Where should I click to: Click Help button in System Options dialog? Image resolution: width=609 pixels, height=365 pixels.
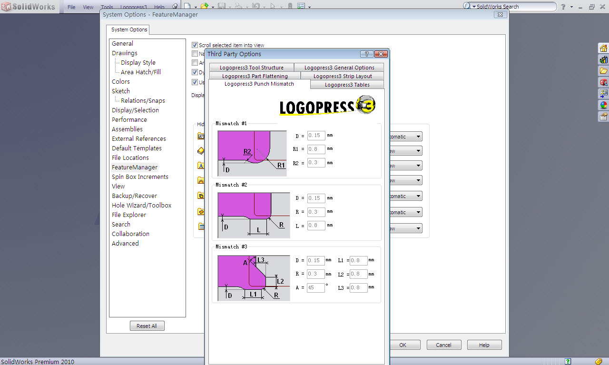click(x=484, y=345)
